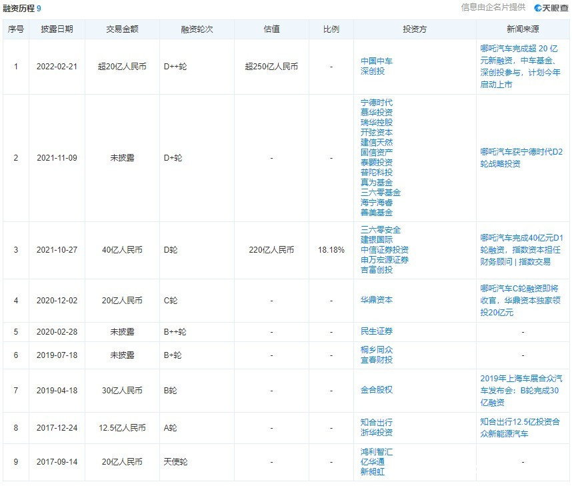
Task: Select date cell 2020-12-02
Action: pyautogui.click(x=57, y=301)
